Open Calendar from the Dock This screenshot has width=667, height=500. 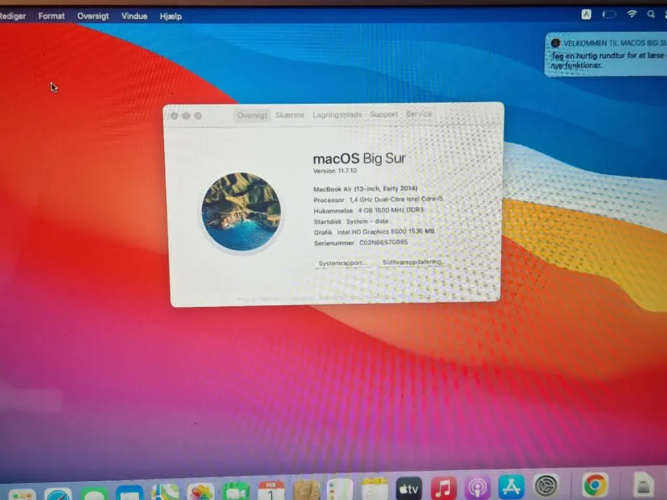(271, 491)
